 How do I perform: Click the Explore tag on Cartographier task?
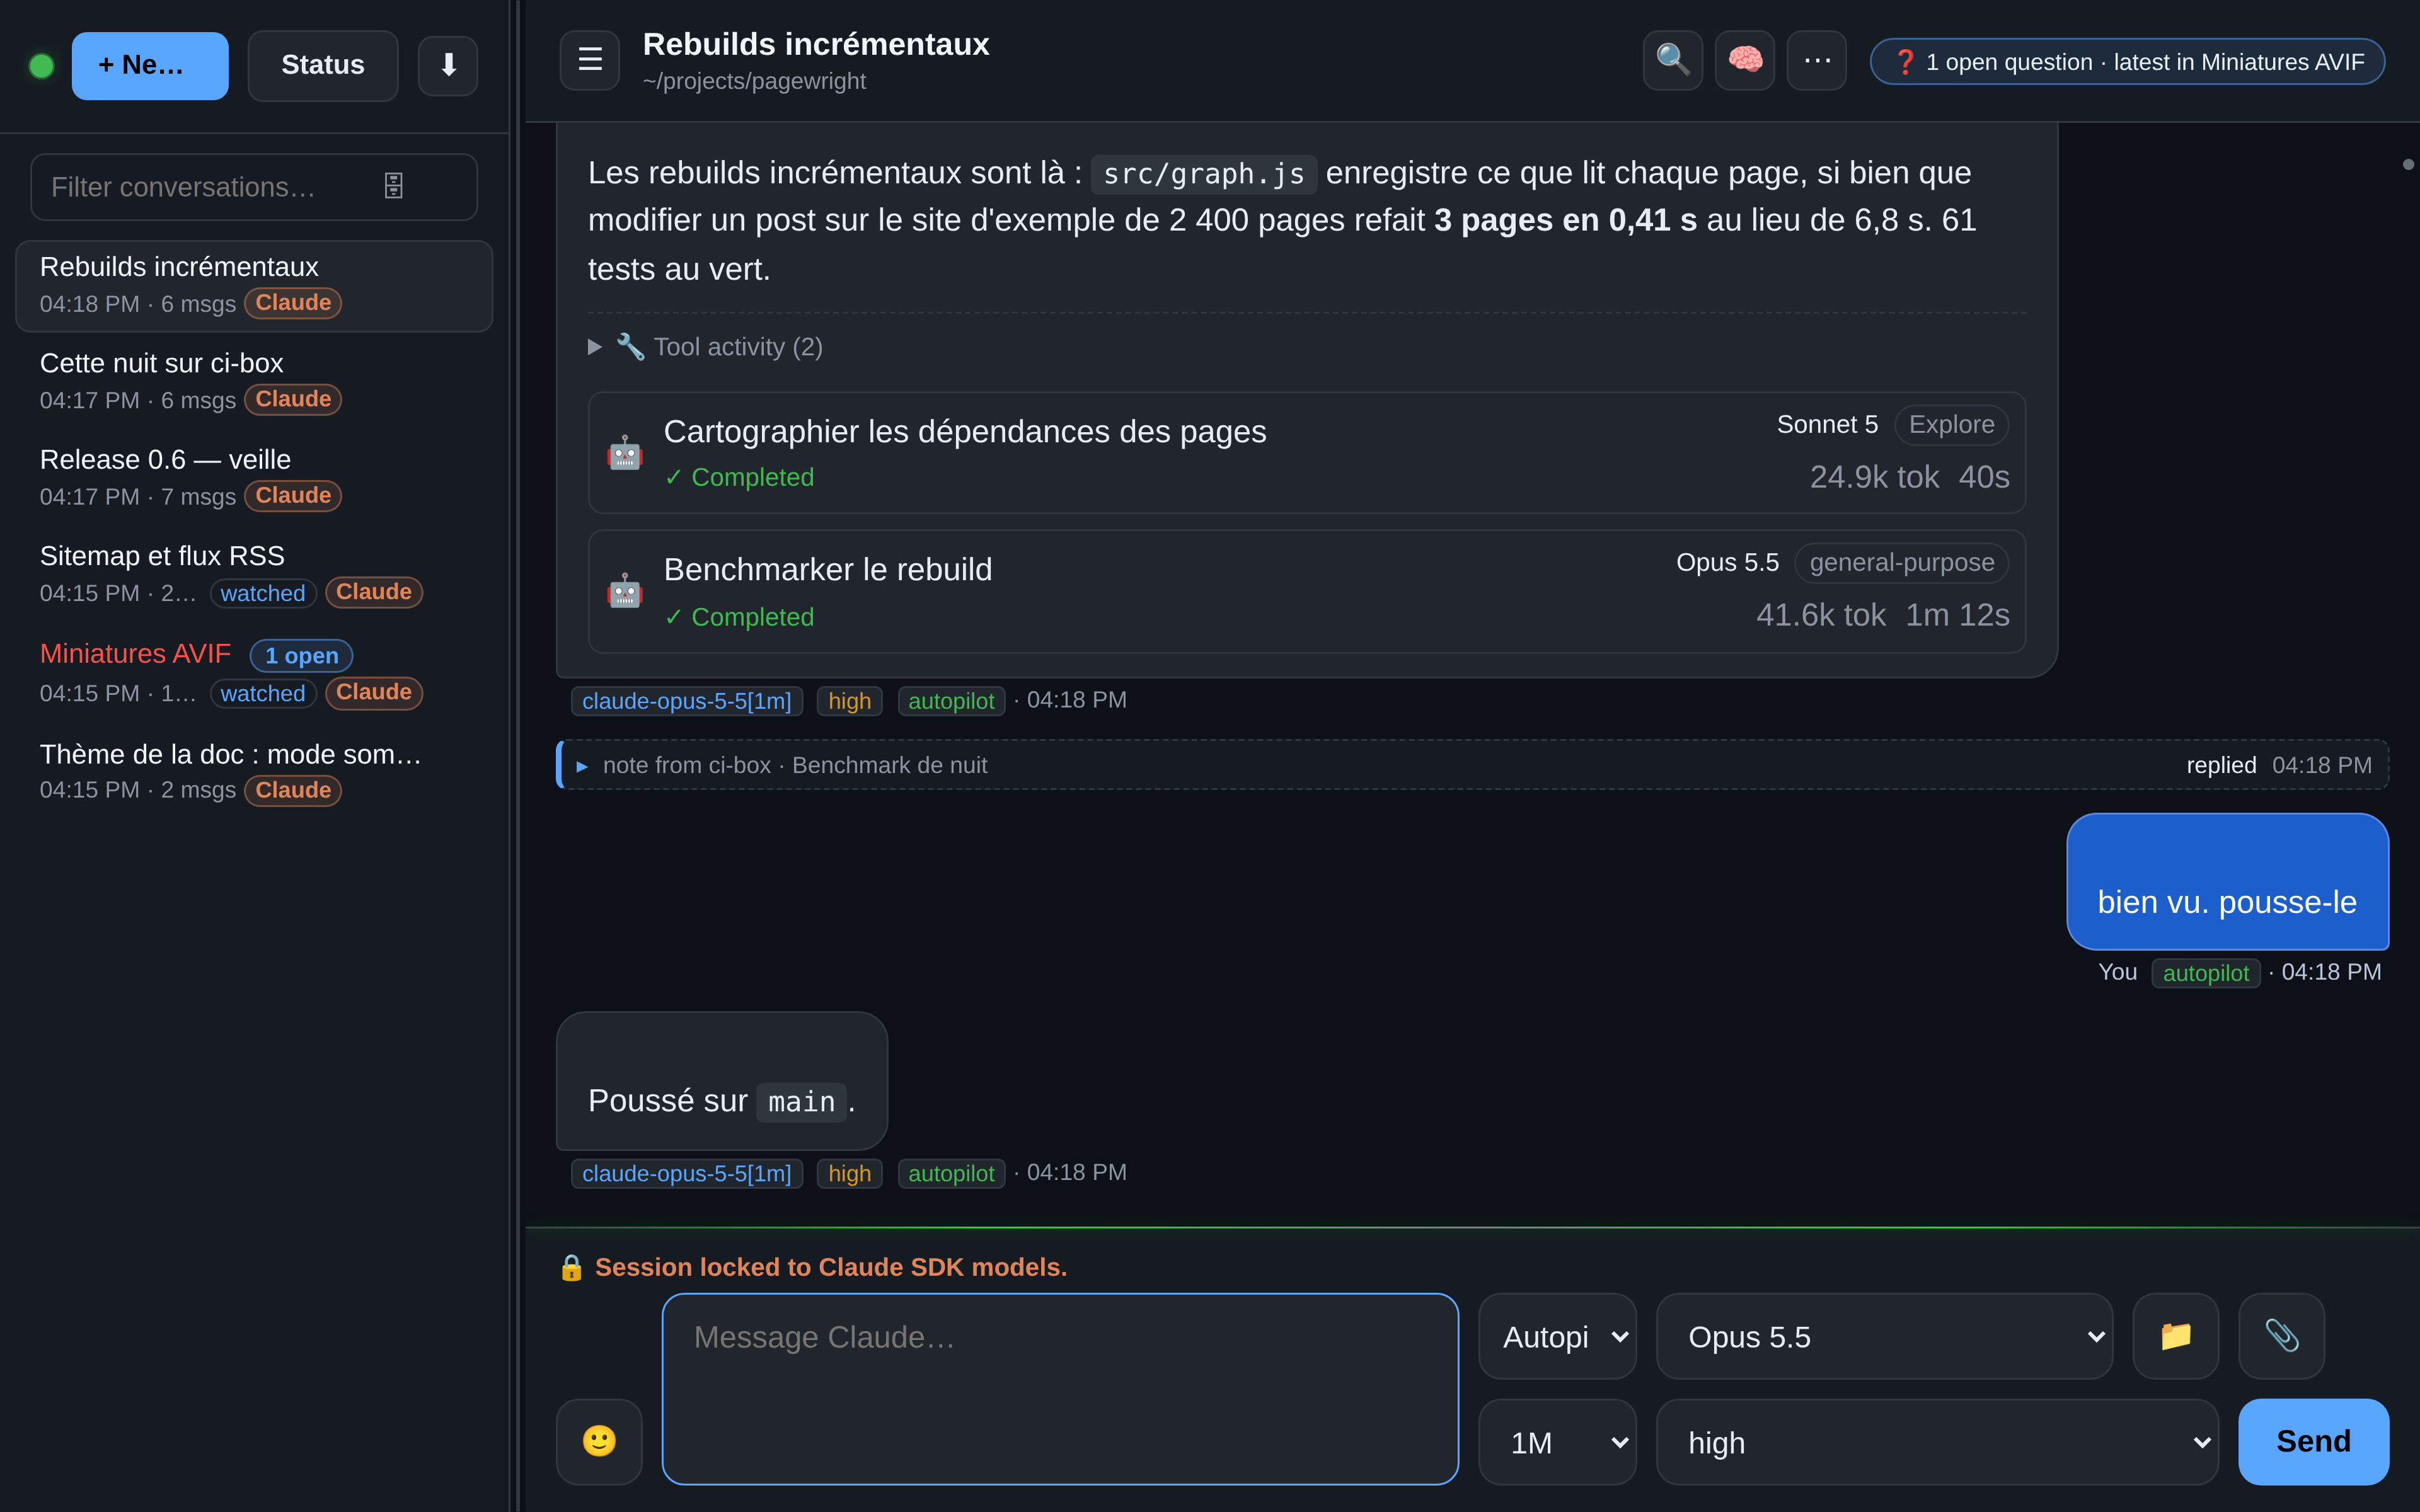pyautogui.click(x=1951, y=425)
